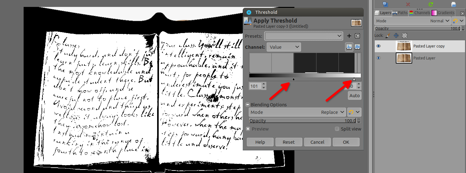Click the 'Pasted Layer' layer name
Viewport: 466px width, 173px height.
point(424,58)
